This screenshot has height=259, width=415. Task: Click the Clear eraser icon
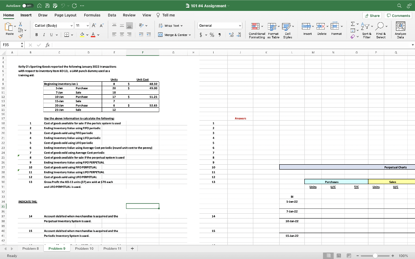point(353,37)
